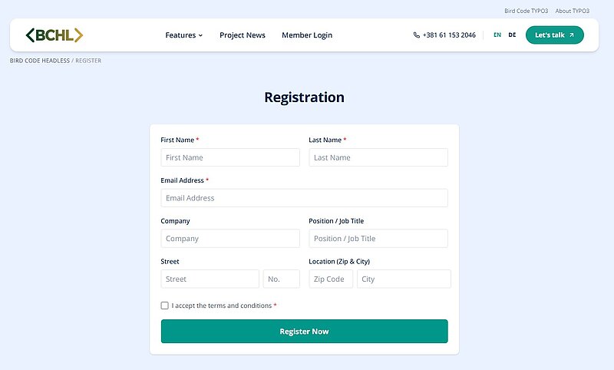Open the About TYPO3 link

pos(572,11)
